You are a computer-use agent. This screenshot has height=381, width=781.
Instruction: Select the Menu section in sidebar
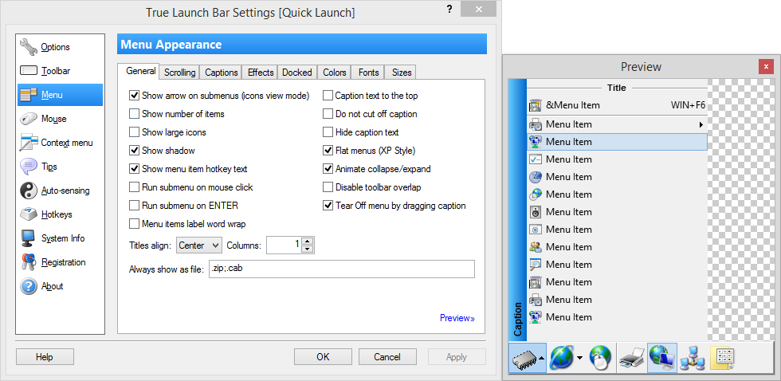tap(61, 95)
